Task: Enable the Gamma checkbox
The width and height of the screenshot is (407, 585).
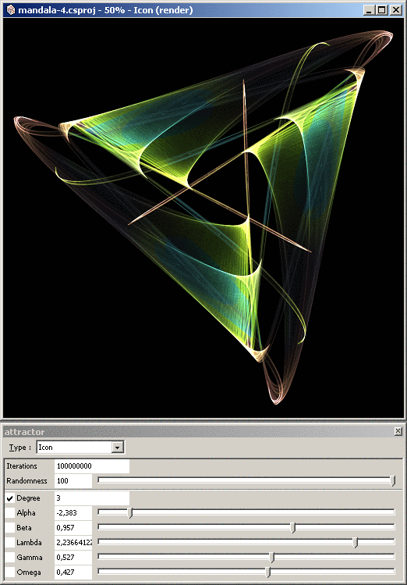Action: 10,558
